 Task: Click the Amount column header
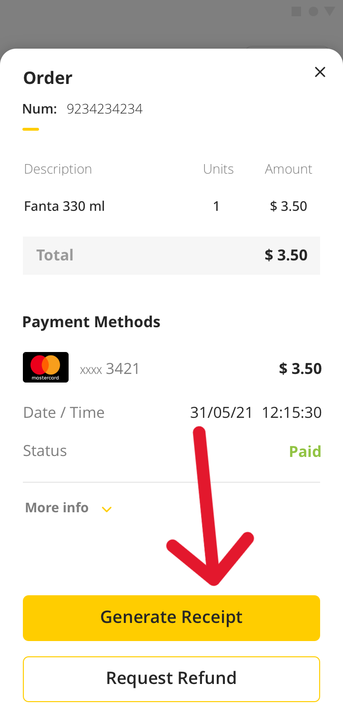coord(289,169)
